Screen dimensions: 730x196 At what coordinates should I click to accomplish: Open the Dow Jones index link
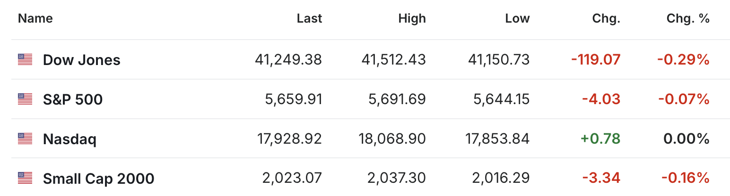pos(81,60)
